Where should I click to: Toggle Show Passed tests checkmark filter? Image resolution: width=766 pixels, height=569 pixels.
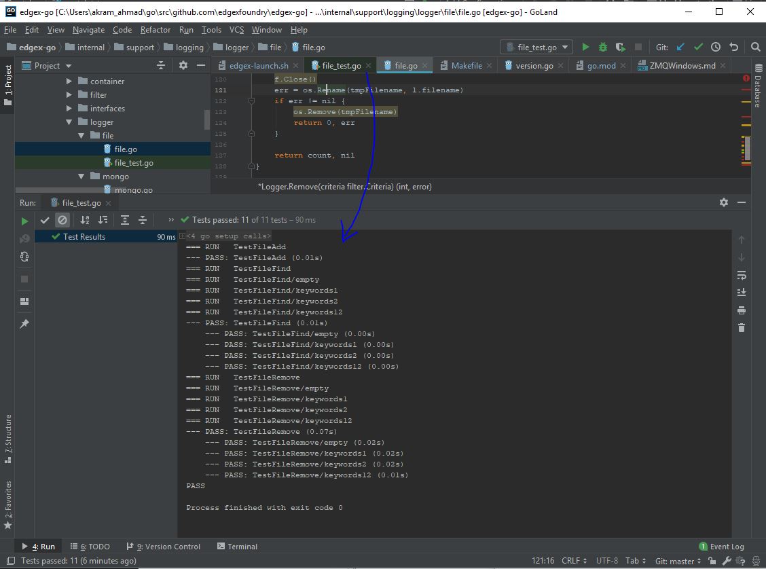pyautogui.click(x=45, y=220)
